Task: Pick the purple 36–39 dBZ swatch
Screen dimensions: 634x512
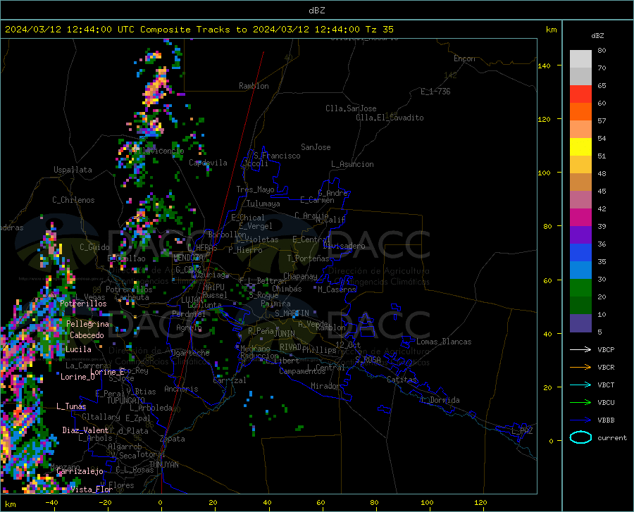Action: coord(580,235)
